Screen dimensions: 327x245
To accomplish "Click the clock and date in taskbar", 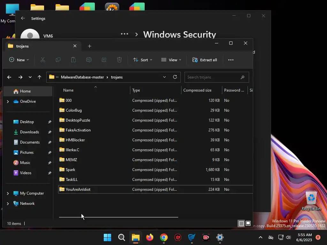I will point(304,237).
